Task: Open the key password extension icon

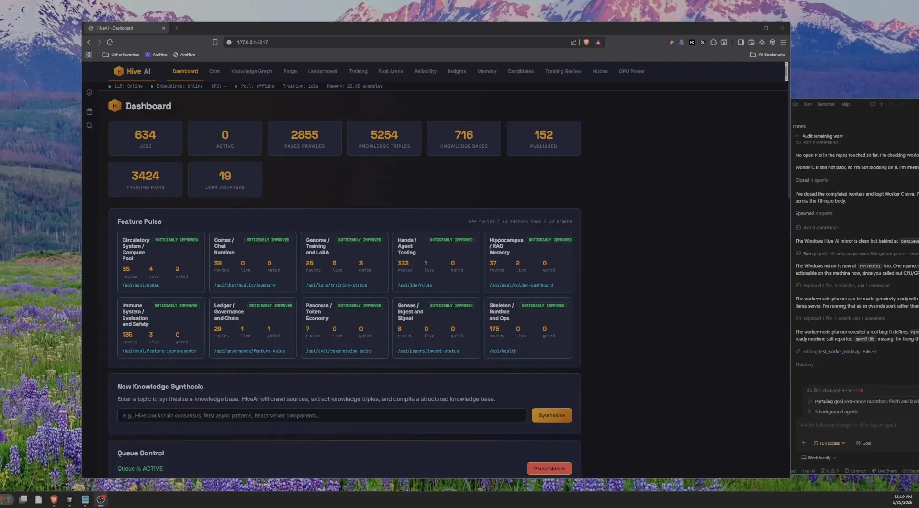Action: 671,42
